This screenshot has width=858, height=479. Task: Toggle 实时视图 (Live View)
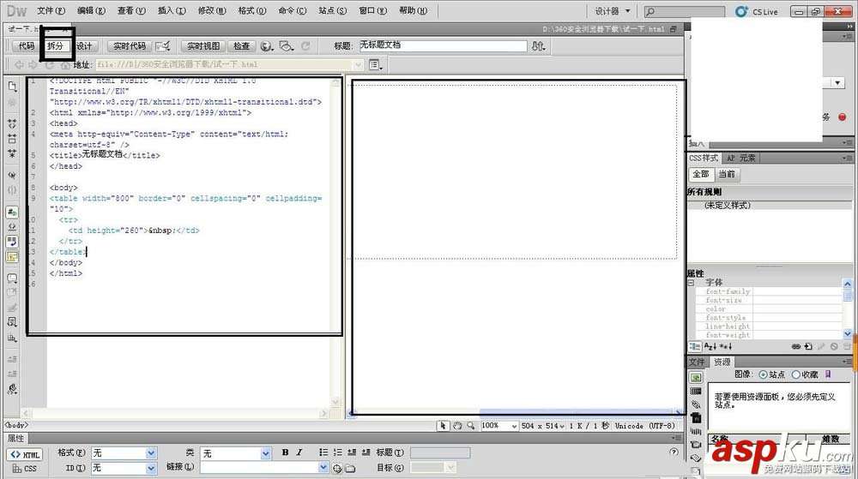[x=203, y=46]
